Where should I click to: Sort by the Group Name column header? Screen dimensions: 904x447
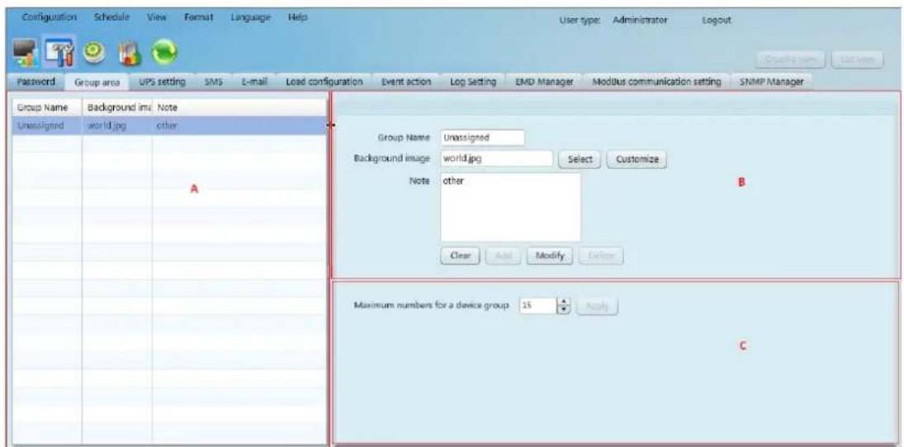point(47,107)
